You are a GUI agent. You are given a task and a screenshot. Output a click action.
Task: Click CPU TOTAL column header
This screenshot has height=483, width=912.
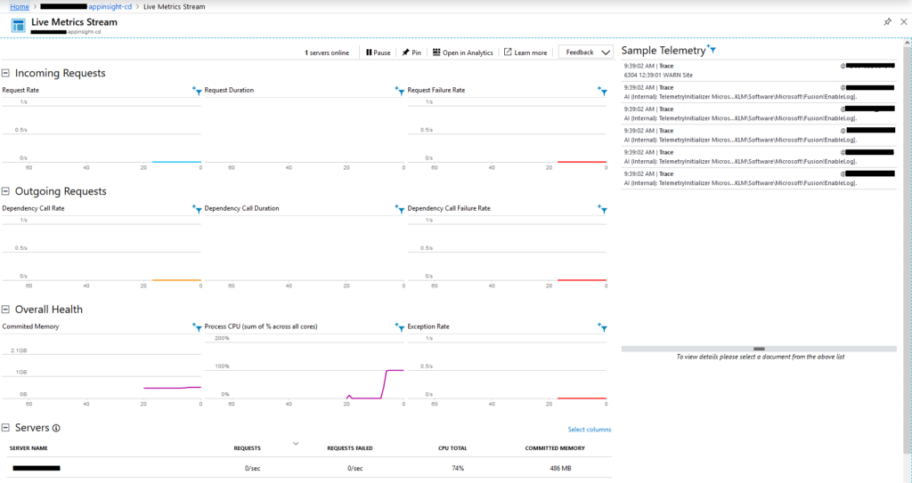[x=452, y=448]
